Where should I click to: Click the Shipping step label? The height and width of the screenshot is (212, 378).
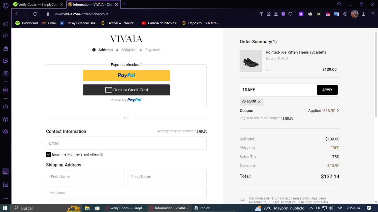point(129,50)
